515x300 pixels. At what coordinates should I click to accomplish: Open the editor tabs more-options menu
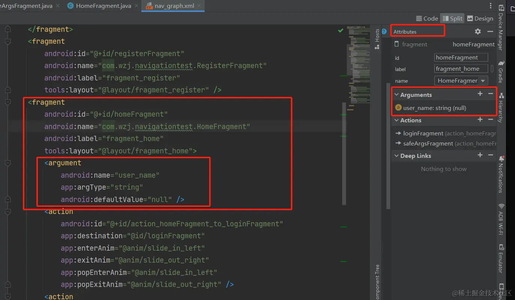point(491,6)
